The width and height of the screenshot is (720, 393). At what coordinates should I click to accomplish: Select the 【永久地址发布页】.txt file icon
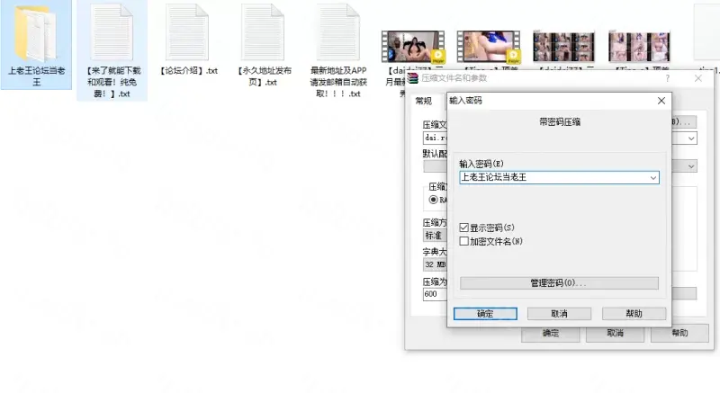[263, 32]
